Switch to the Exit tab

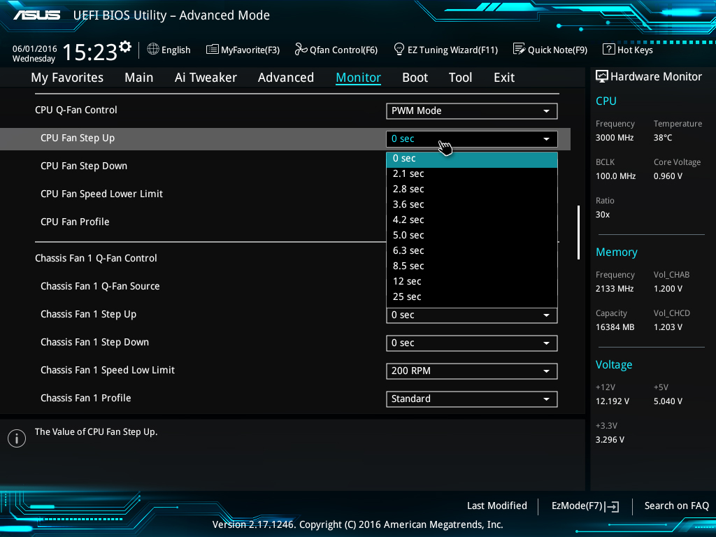tap(504, 78)
